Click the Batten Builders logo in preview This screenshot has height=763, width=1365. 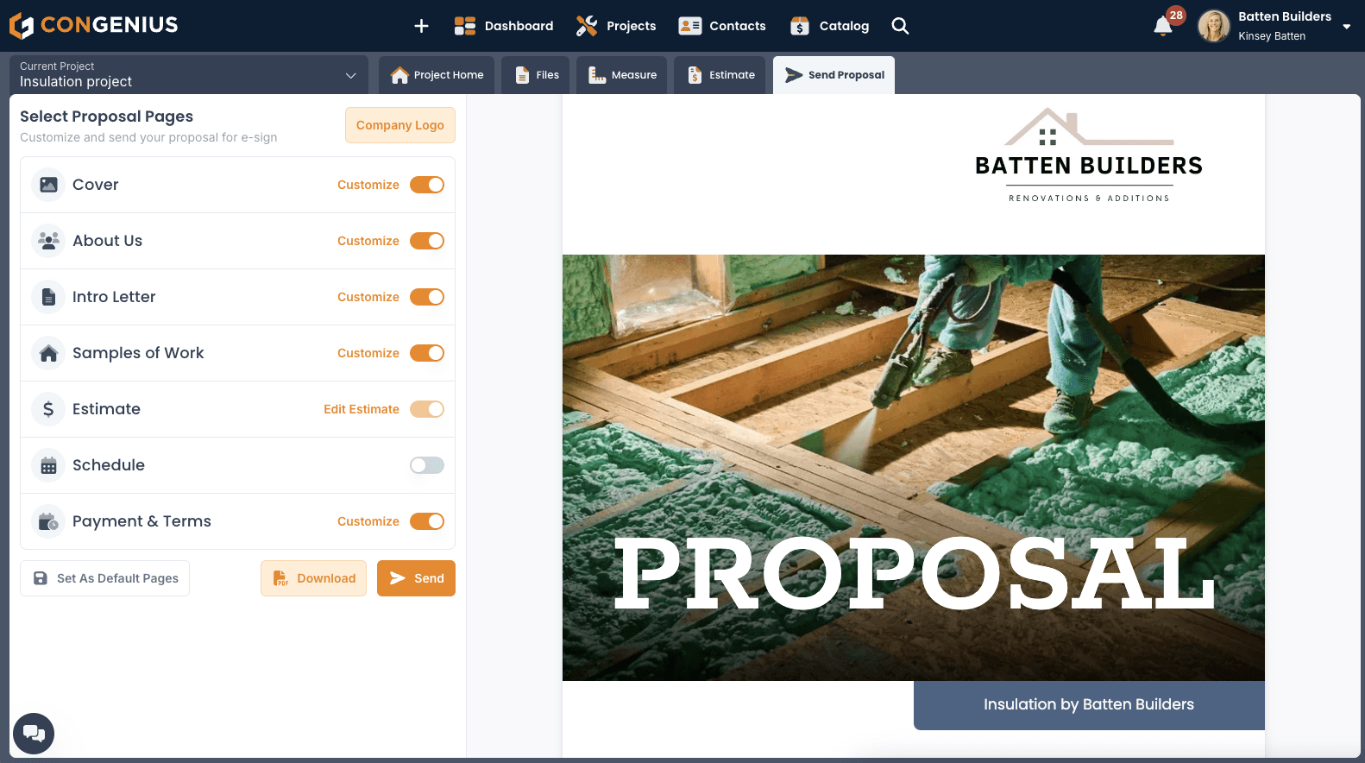(1089, 156)
